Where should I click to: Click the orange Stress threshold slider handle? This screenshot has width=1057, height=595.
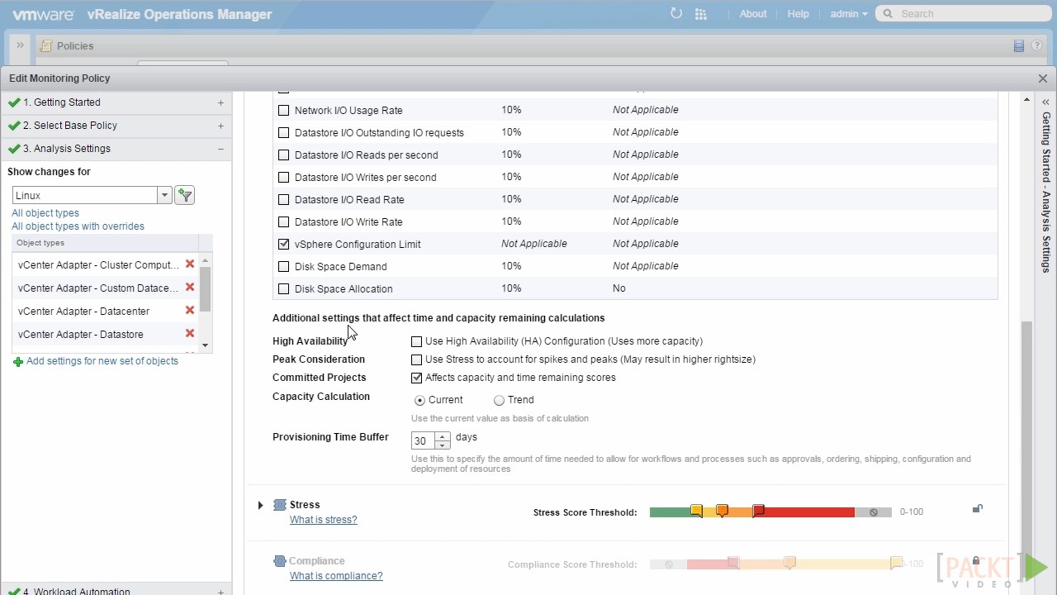[x=723, y=511]
